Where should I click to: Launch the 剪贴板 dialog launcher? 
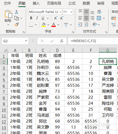pyautogui.click(x=24, y=32)
